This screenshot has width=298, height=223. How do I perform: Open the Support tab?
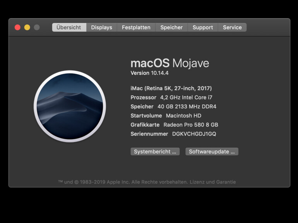pyautogui.click(x=203, y=27)
